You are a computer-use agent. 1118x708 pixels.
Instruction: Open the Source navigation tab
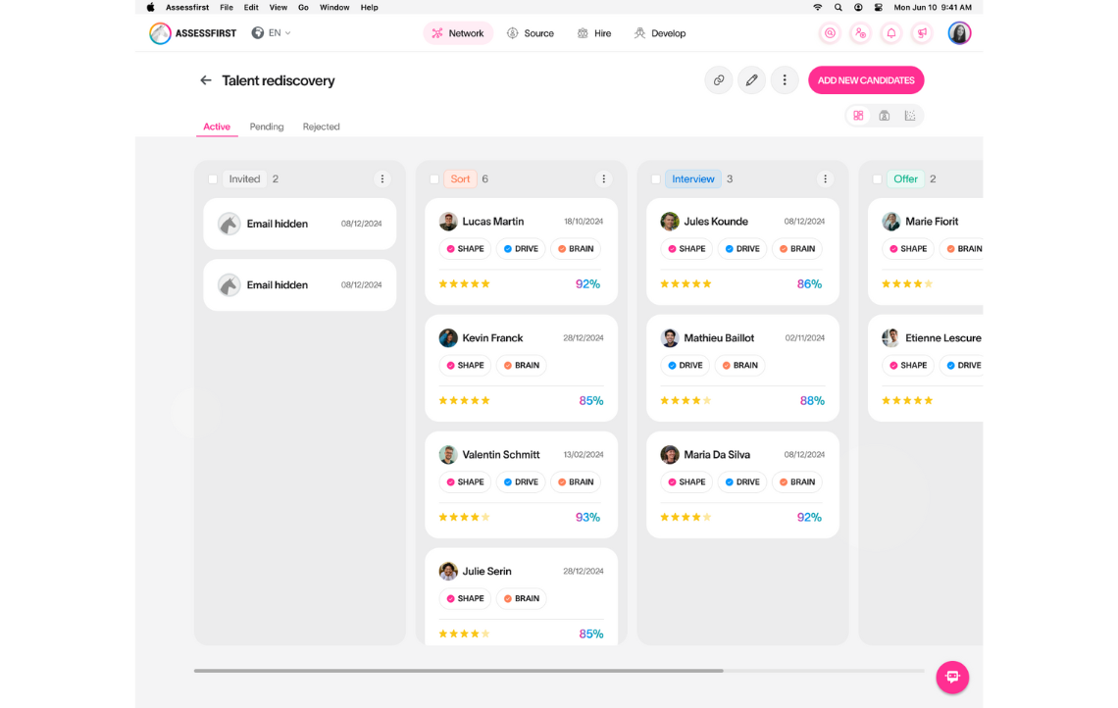click(x=531, y=33)
